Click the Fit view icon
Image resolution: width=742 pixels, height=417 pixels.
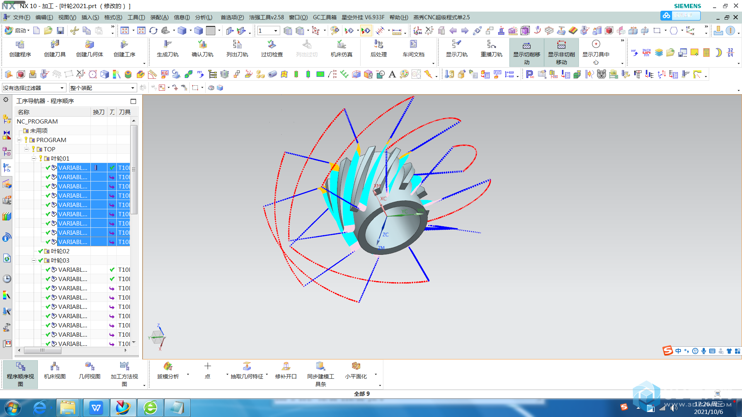point(125,31)
